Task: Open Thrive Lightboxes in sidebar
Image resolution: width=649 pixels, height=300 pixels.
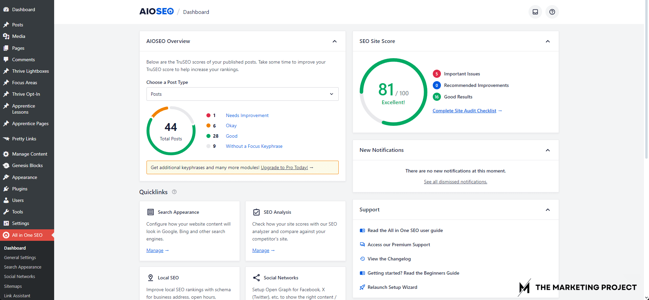Action: [27, 71]
